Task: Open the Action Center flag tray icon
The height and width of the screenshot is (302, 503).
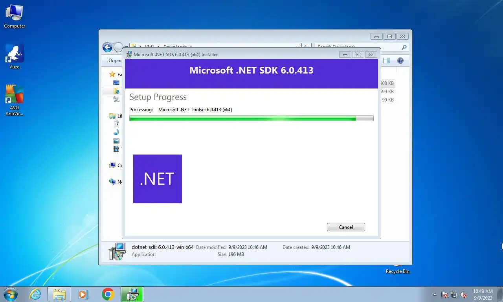Action: click(x=444, y=295)
